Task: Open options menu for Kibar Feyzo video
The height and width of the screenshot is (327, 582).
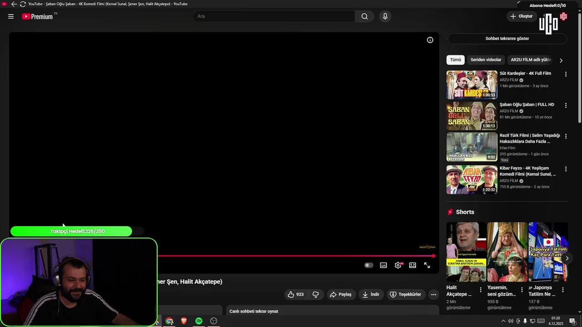Action: coord(566,169)
